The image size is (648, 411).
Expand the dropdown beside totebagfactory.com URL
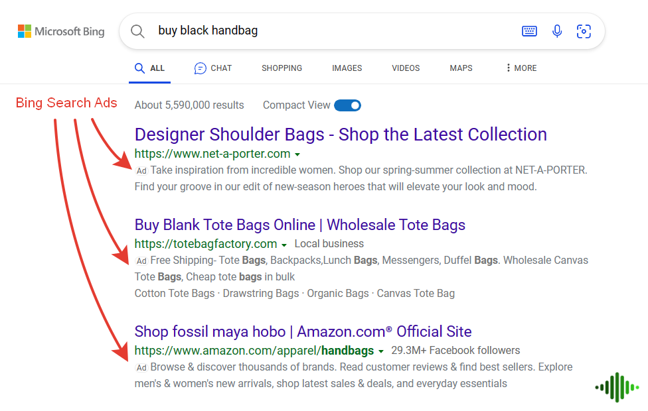coord(283,244)
